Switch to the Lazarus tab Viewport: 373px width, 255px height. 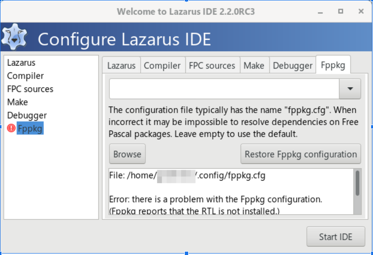point(121,66)
